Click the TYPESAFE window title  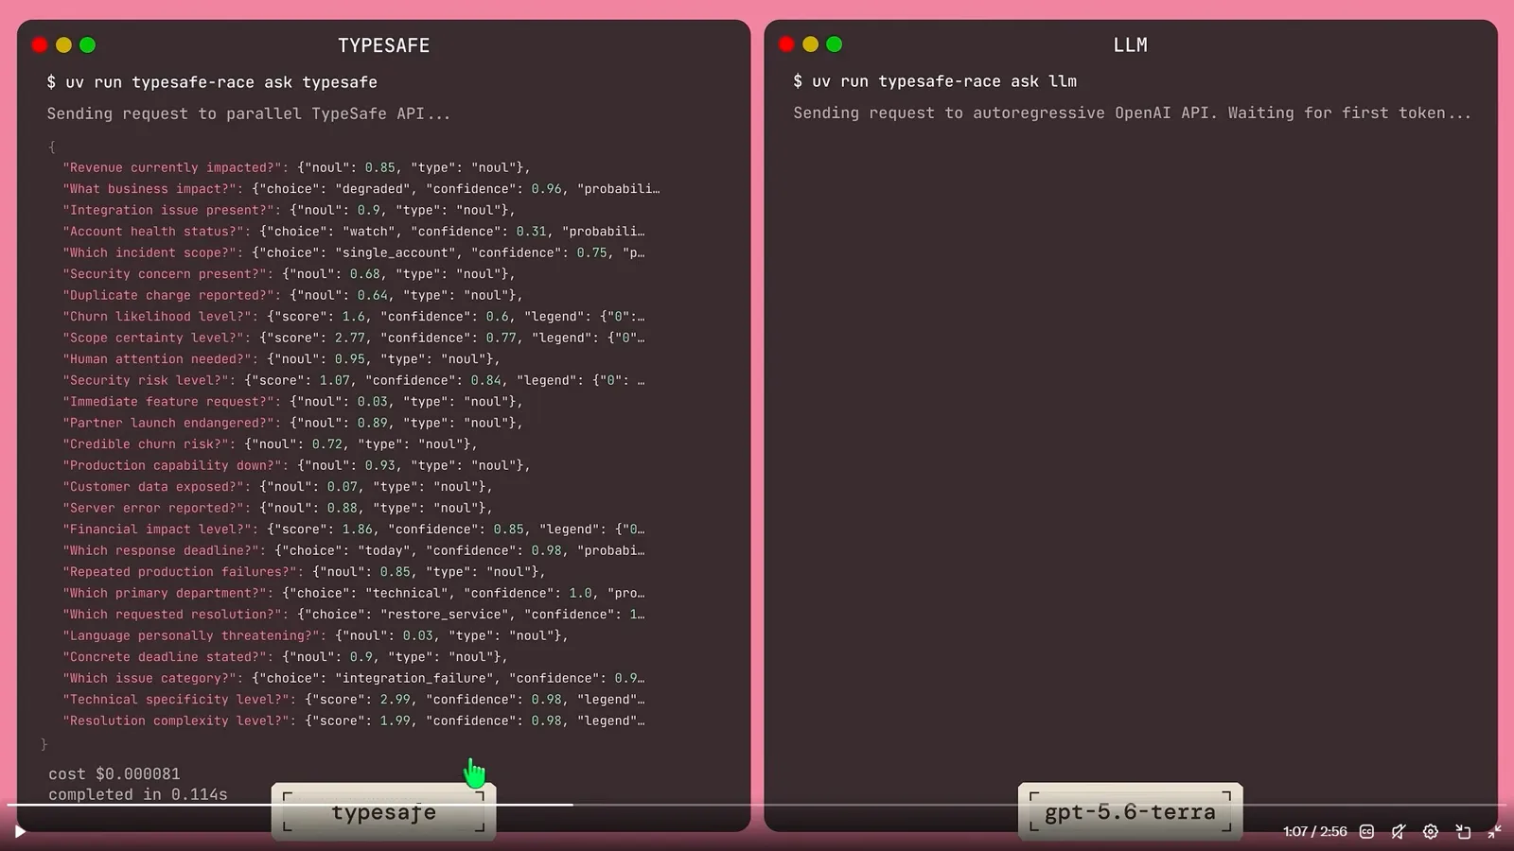pyautogui.click(x=383, y=45)
